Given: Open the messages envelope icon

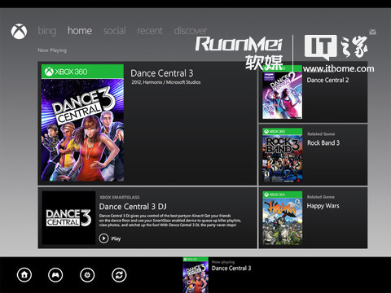Looking at the screenshot, I should pos(372,32).
